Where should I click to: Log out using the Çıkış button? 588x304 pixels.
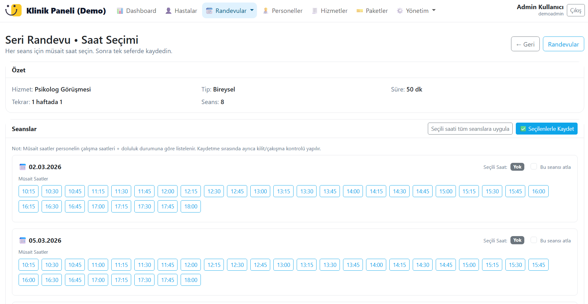(575, 10)
